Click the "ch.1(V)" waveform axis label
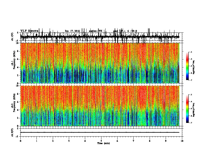The image size is (205, 158). (x=12, y=37)
